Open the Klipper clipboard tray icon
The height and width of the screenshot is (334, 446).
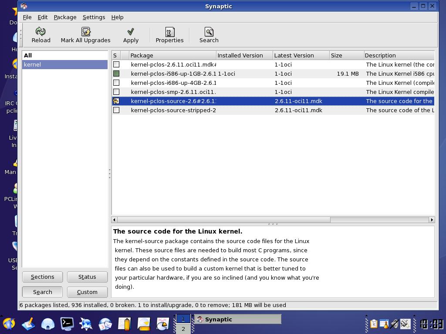(374, 324)
